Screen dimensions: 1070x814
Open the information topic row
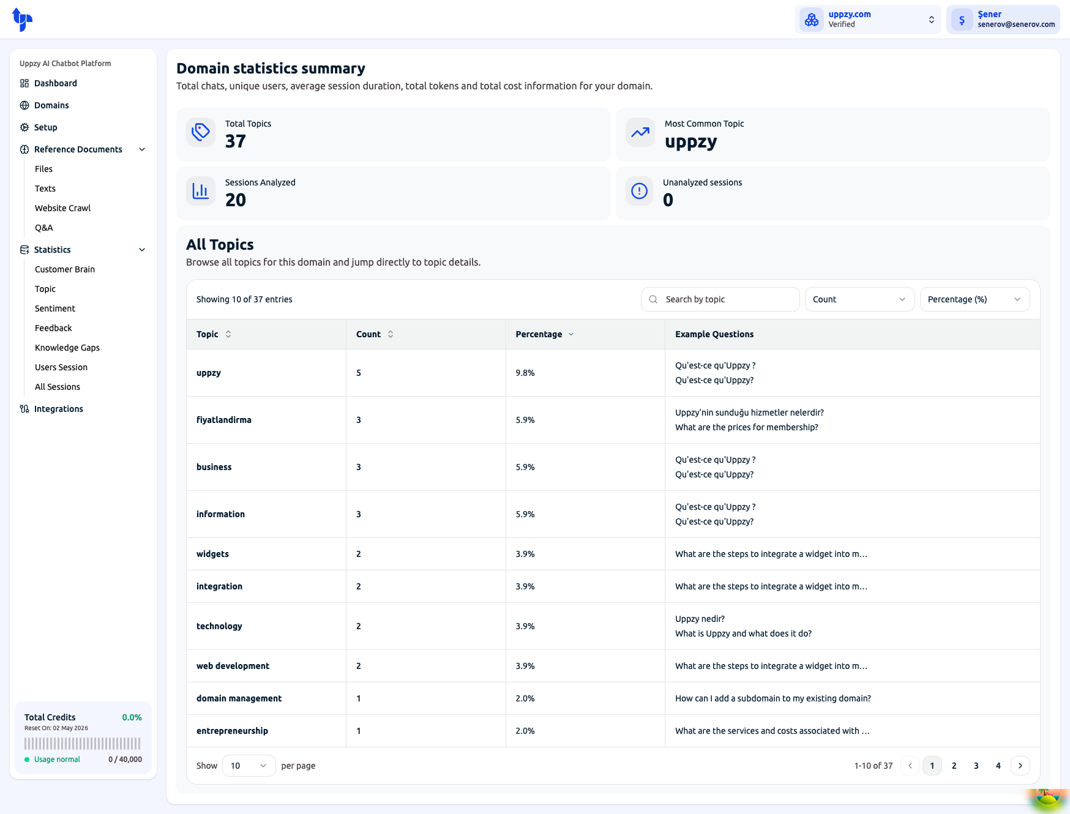point(613,514)
